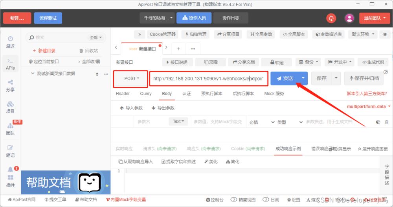Viewport: 393px width, 207px height.
Task: Open the user avatar profile
Action: coord(349,18)
